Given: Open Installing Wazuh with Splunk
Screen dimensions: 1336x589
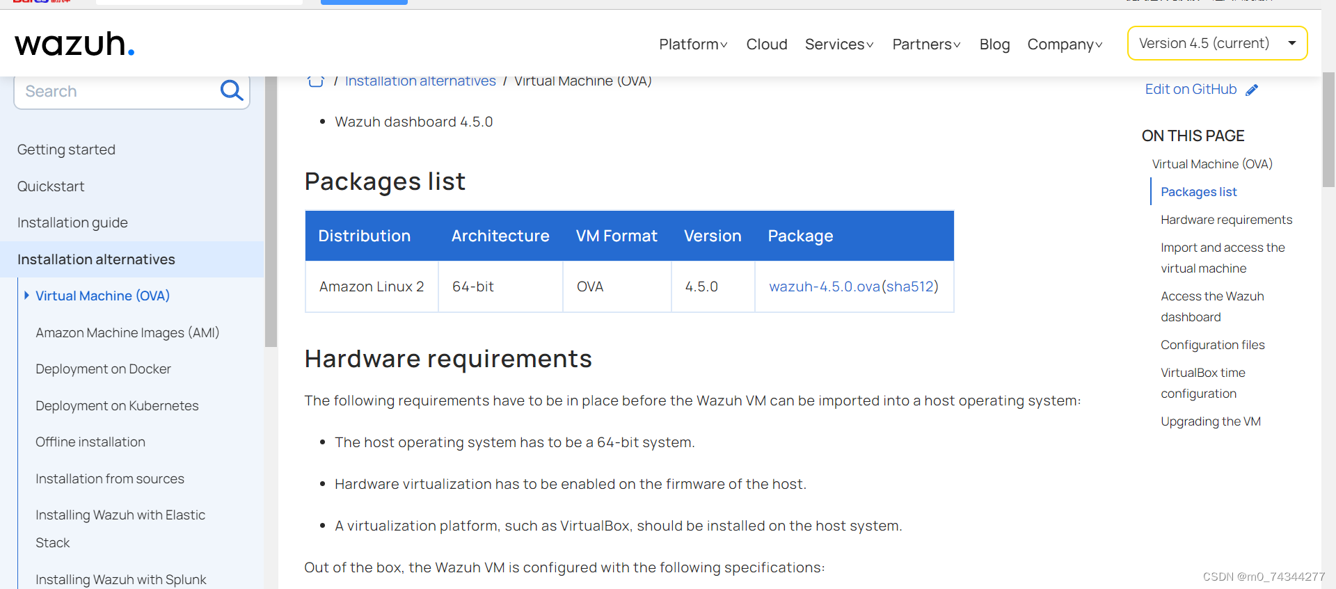Looking at the screenshot, I should 121,579.
